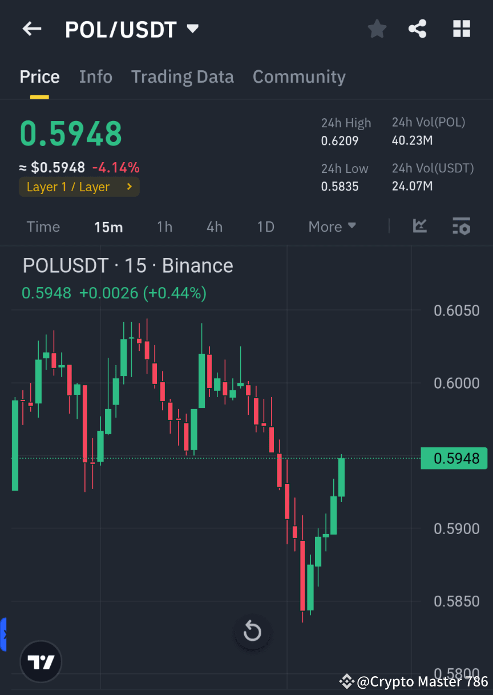Screen dimensions: 493x695
Task: Open the Community tab
Action: click(x=299, y=76)
